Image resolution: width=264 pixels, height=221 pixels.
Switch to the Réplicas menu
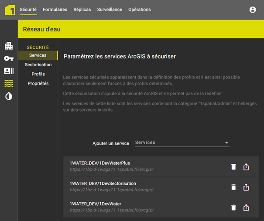[82, 10]
